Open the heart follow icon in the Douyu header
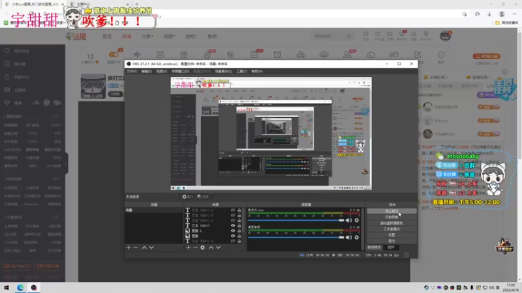522x293 pixels. 378,34
